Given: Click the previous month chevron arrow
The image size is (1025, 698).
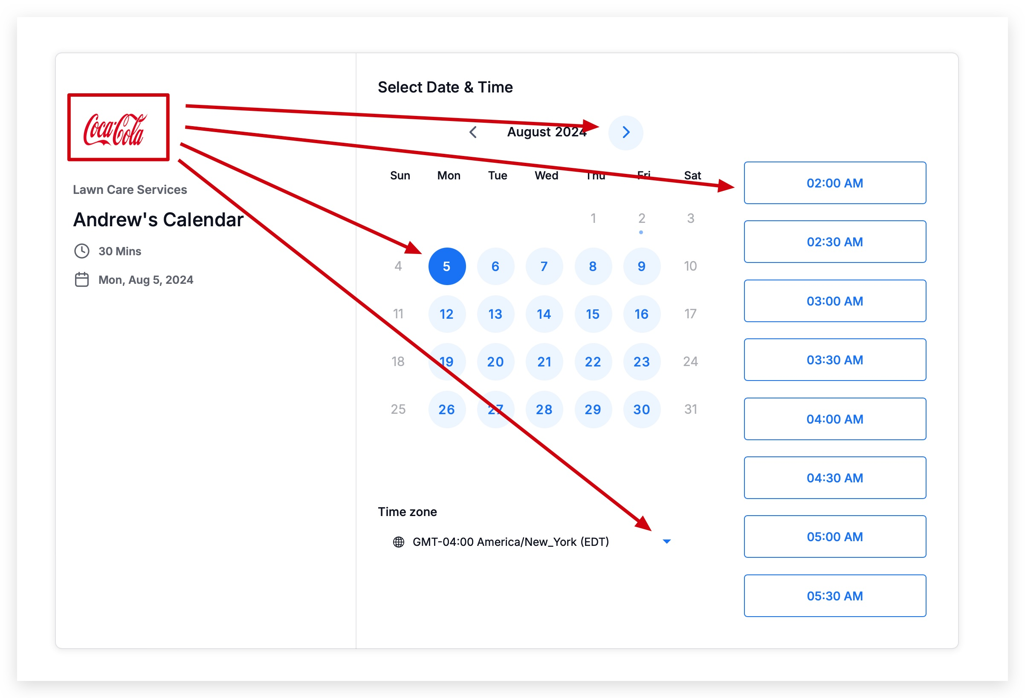Looking at the screenshot, I should point(473,132).
